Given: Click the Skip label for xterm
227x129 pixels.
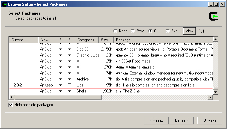Looking at the screenshot, I should (48, 67).
